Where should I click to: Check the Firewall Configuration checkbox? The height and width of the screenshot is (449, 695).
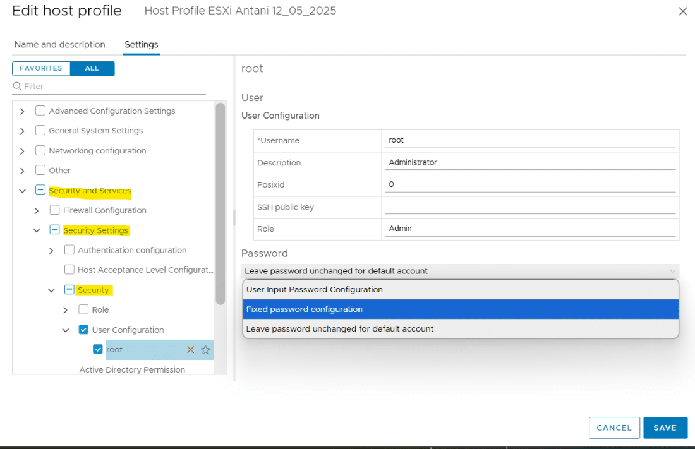pos(54,210)
